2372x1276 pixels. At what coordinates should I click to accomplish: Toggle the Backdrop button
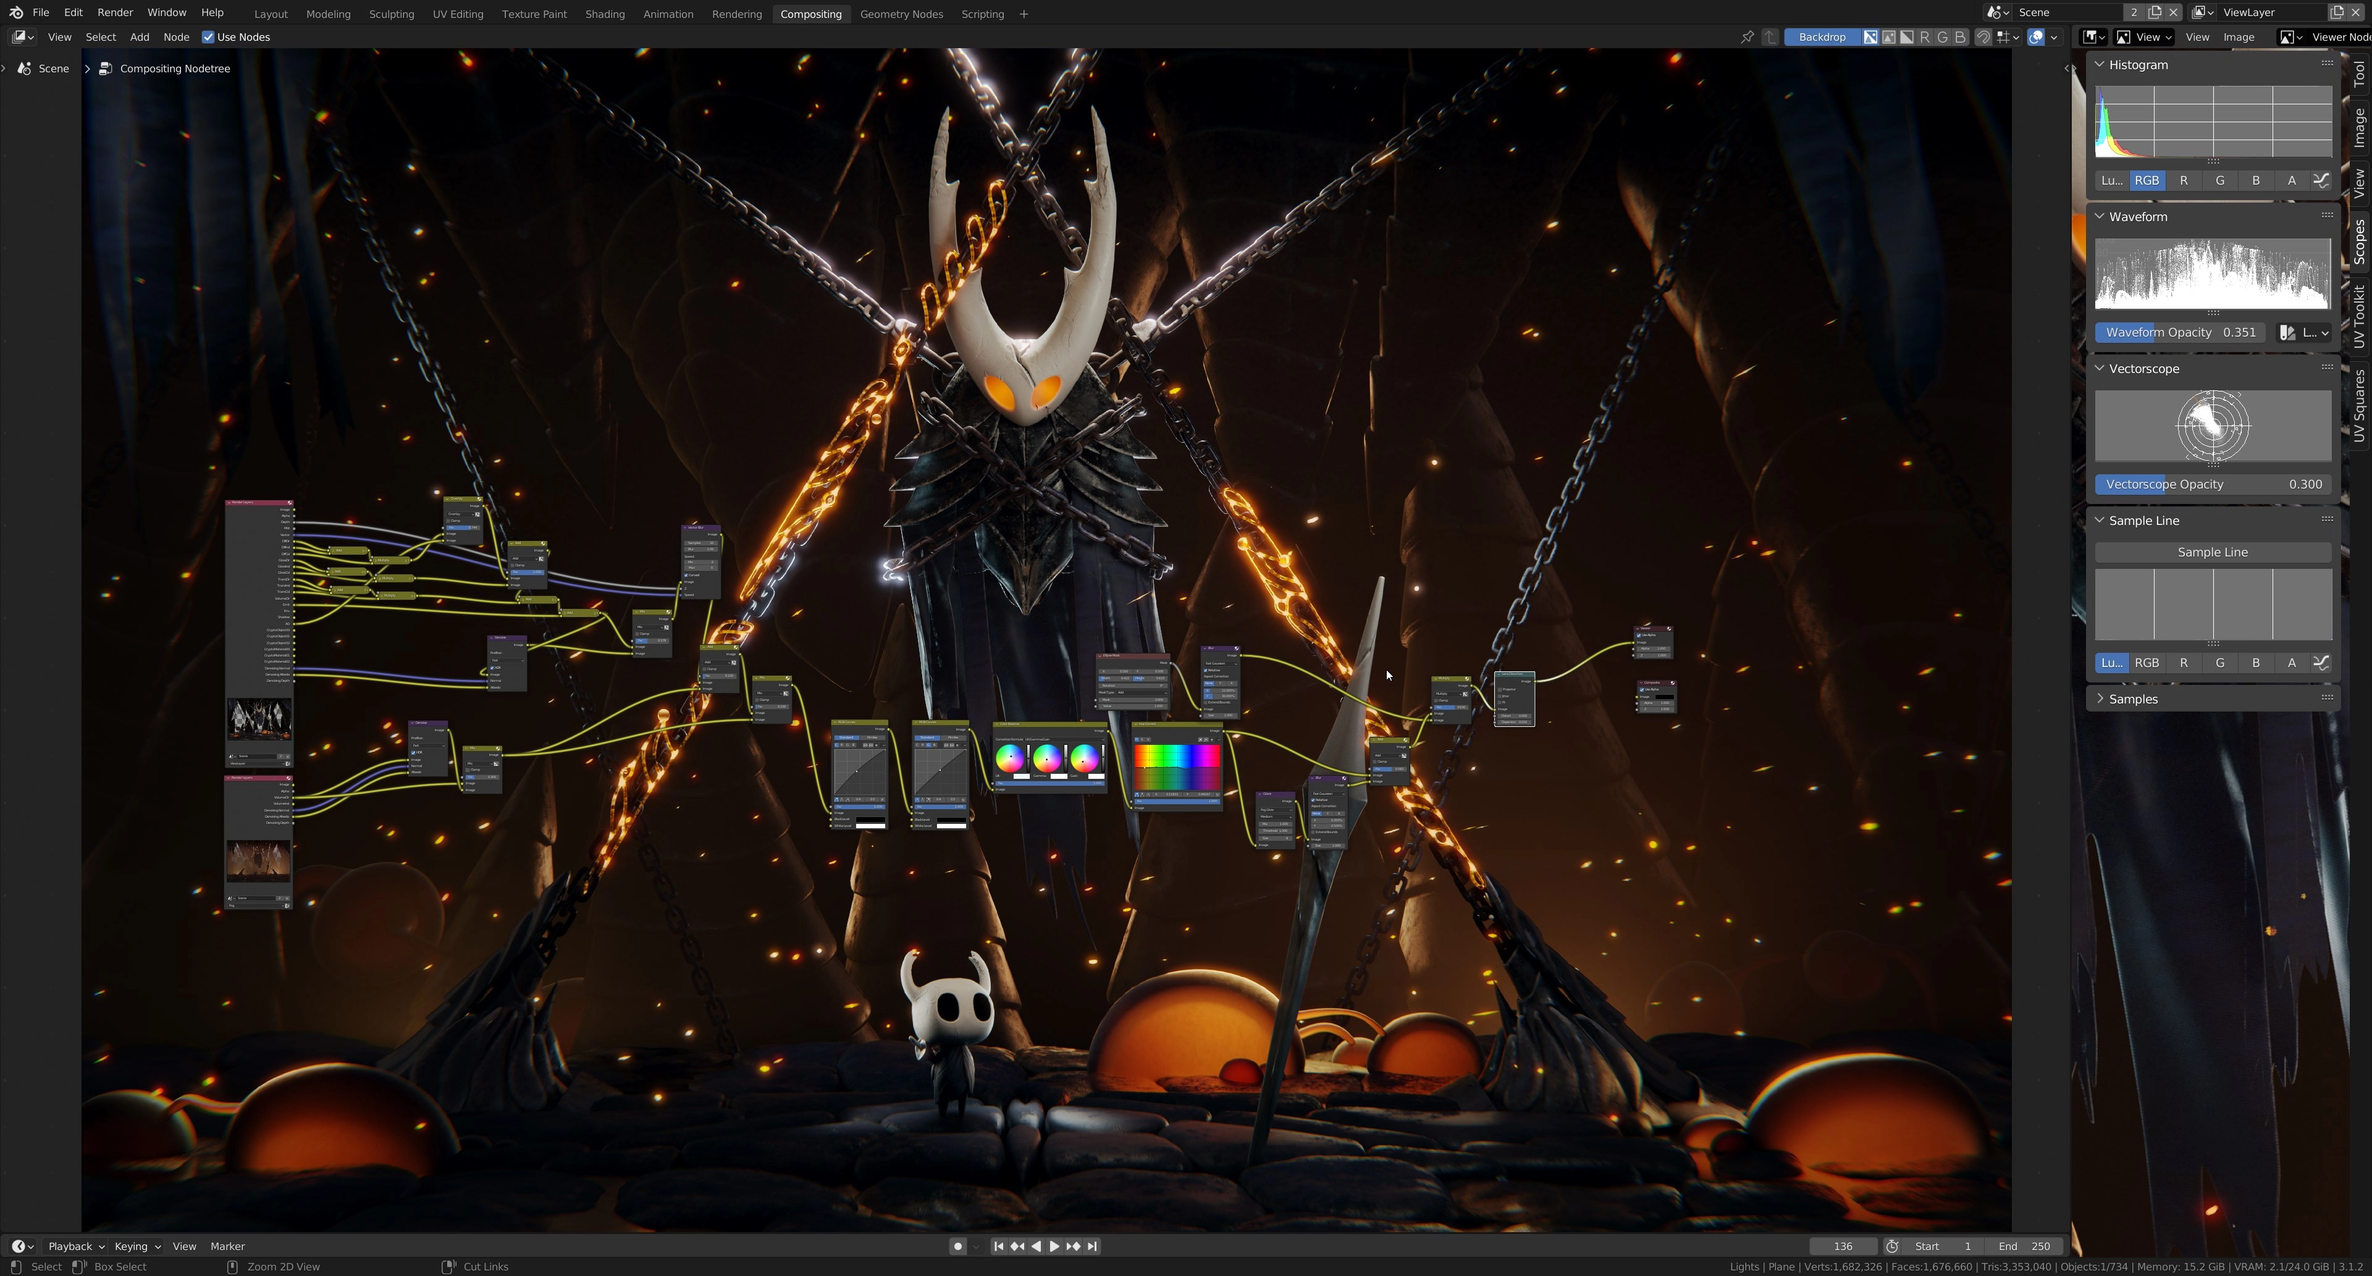1822,37
